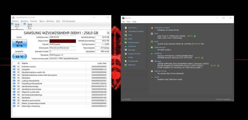Select Storage in Speccy sidebar

(x=131, y=50)
